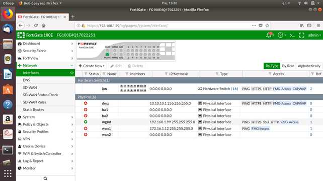Open the DNS menu item
This screenshot has height=181, width=323.
(x=45, y=80)
